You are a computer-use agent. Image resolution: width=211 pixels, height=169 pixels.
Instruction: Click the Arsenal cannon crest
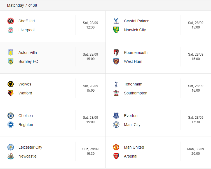[x=116, y=156]
